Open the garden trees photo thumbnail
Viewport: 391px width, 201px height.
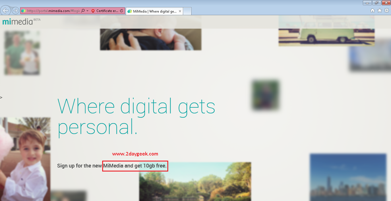195,182
